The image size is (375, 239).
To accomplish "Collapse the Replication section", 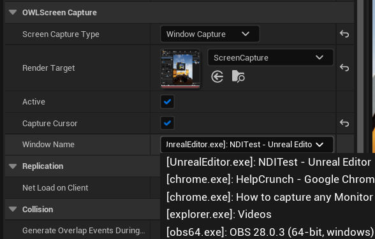I will click(x=13, y=166).
